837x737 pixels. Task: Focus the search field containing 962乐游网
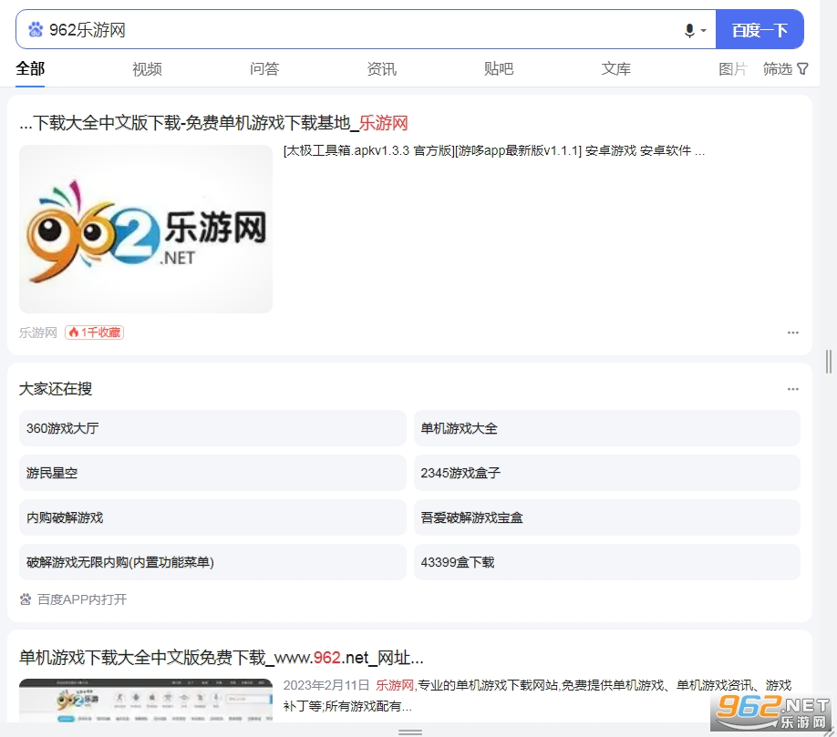365,29
